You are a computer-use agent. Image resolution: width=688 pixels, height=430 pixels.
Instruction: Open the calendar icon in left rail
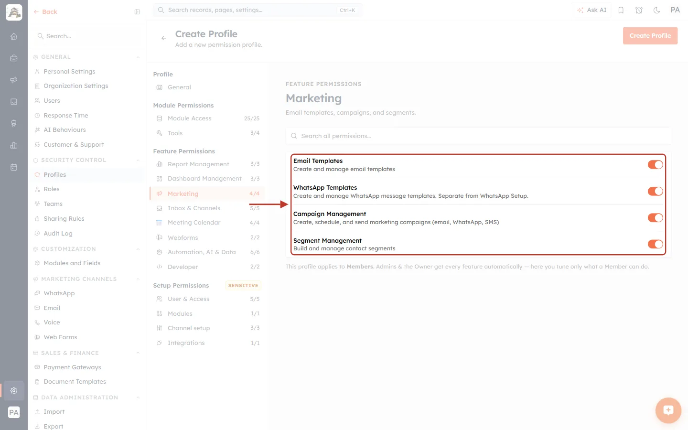(14, 167)
